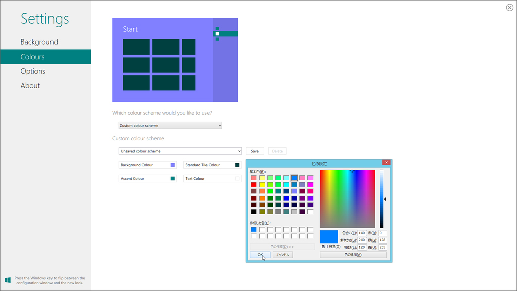Click the 青(U) blue value field

pyautogui.click(x=383, y=247)
